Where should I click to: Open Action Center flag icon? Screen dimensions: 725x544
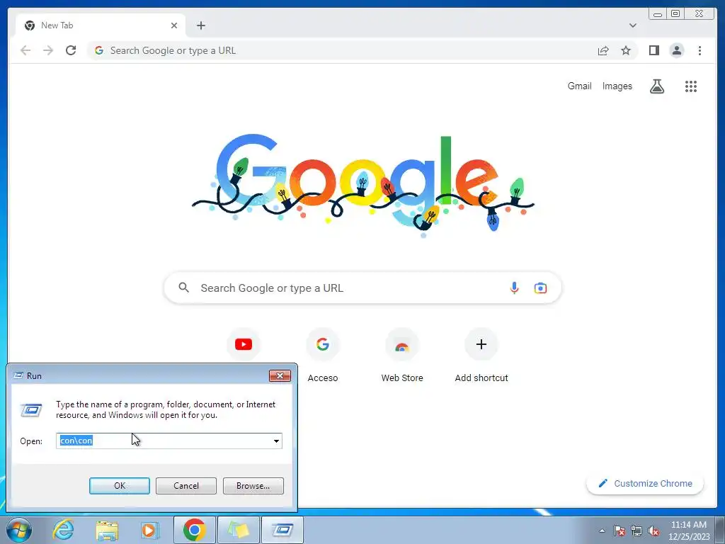coord(619,531)
